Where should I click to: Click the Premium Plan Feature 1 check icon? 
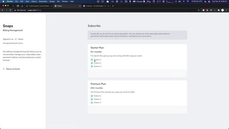click(x=92, y=96)
